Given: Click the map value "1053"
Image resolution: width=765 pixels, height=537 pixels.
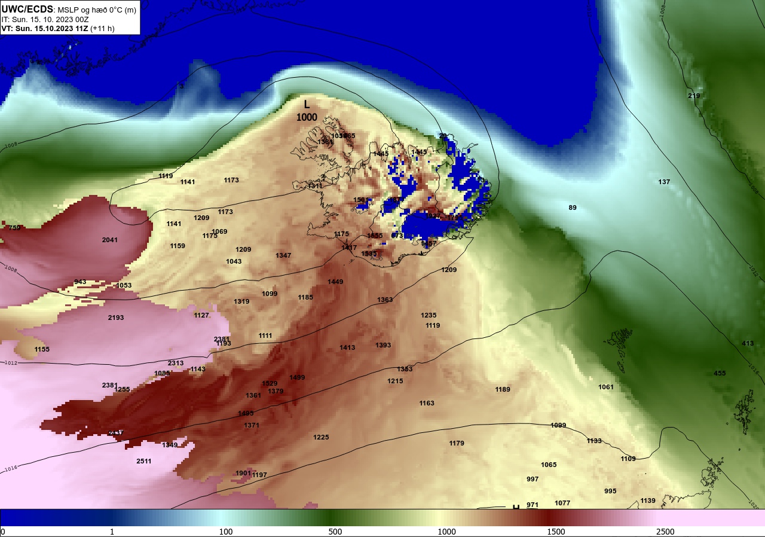Looking at the screenshot, I should tap(124, 285).
